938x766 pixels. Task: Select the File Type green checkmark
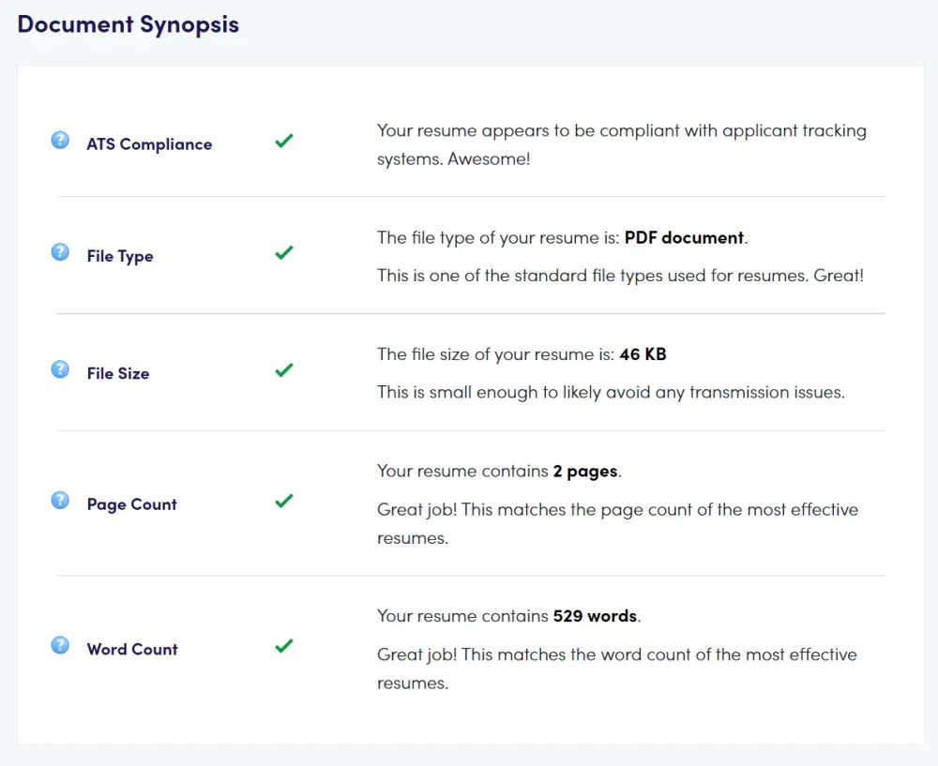click(x=284, y=253)
